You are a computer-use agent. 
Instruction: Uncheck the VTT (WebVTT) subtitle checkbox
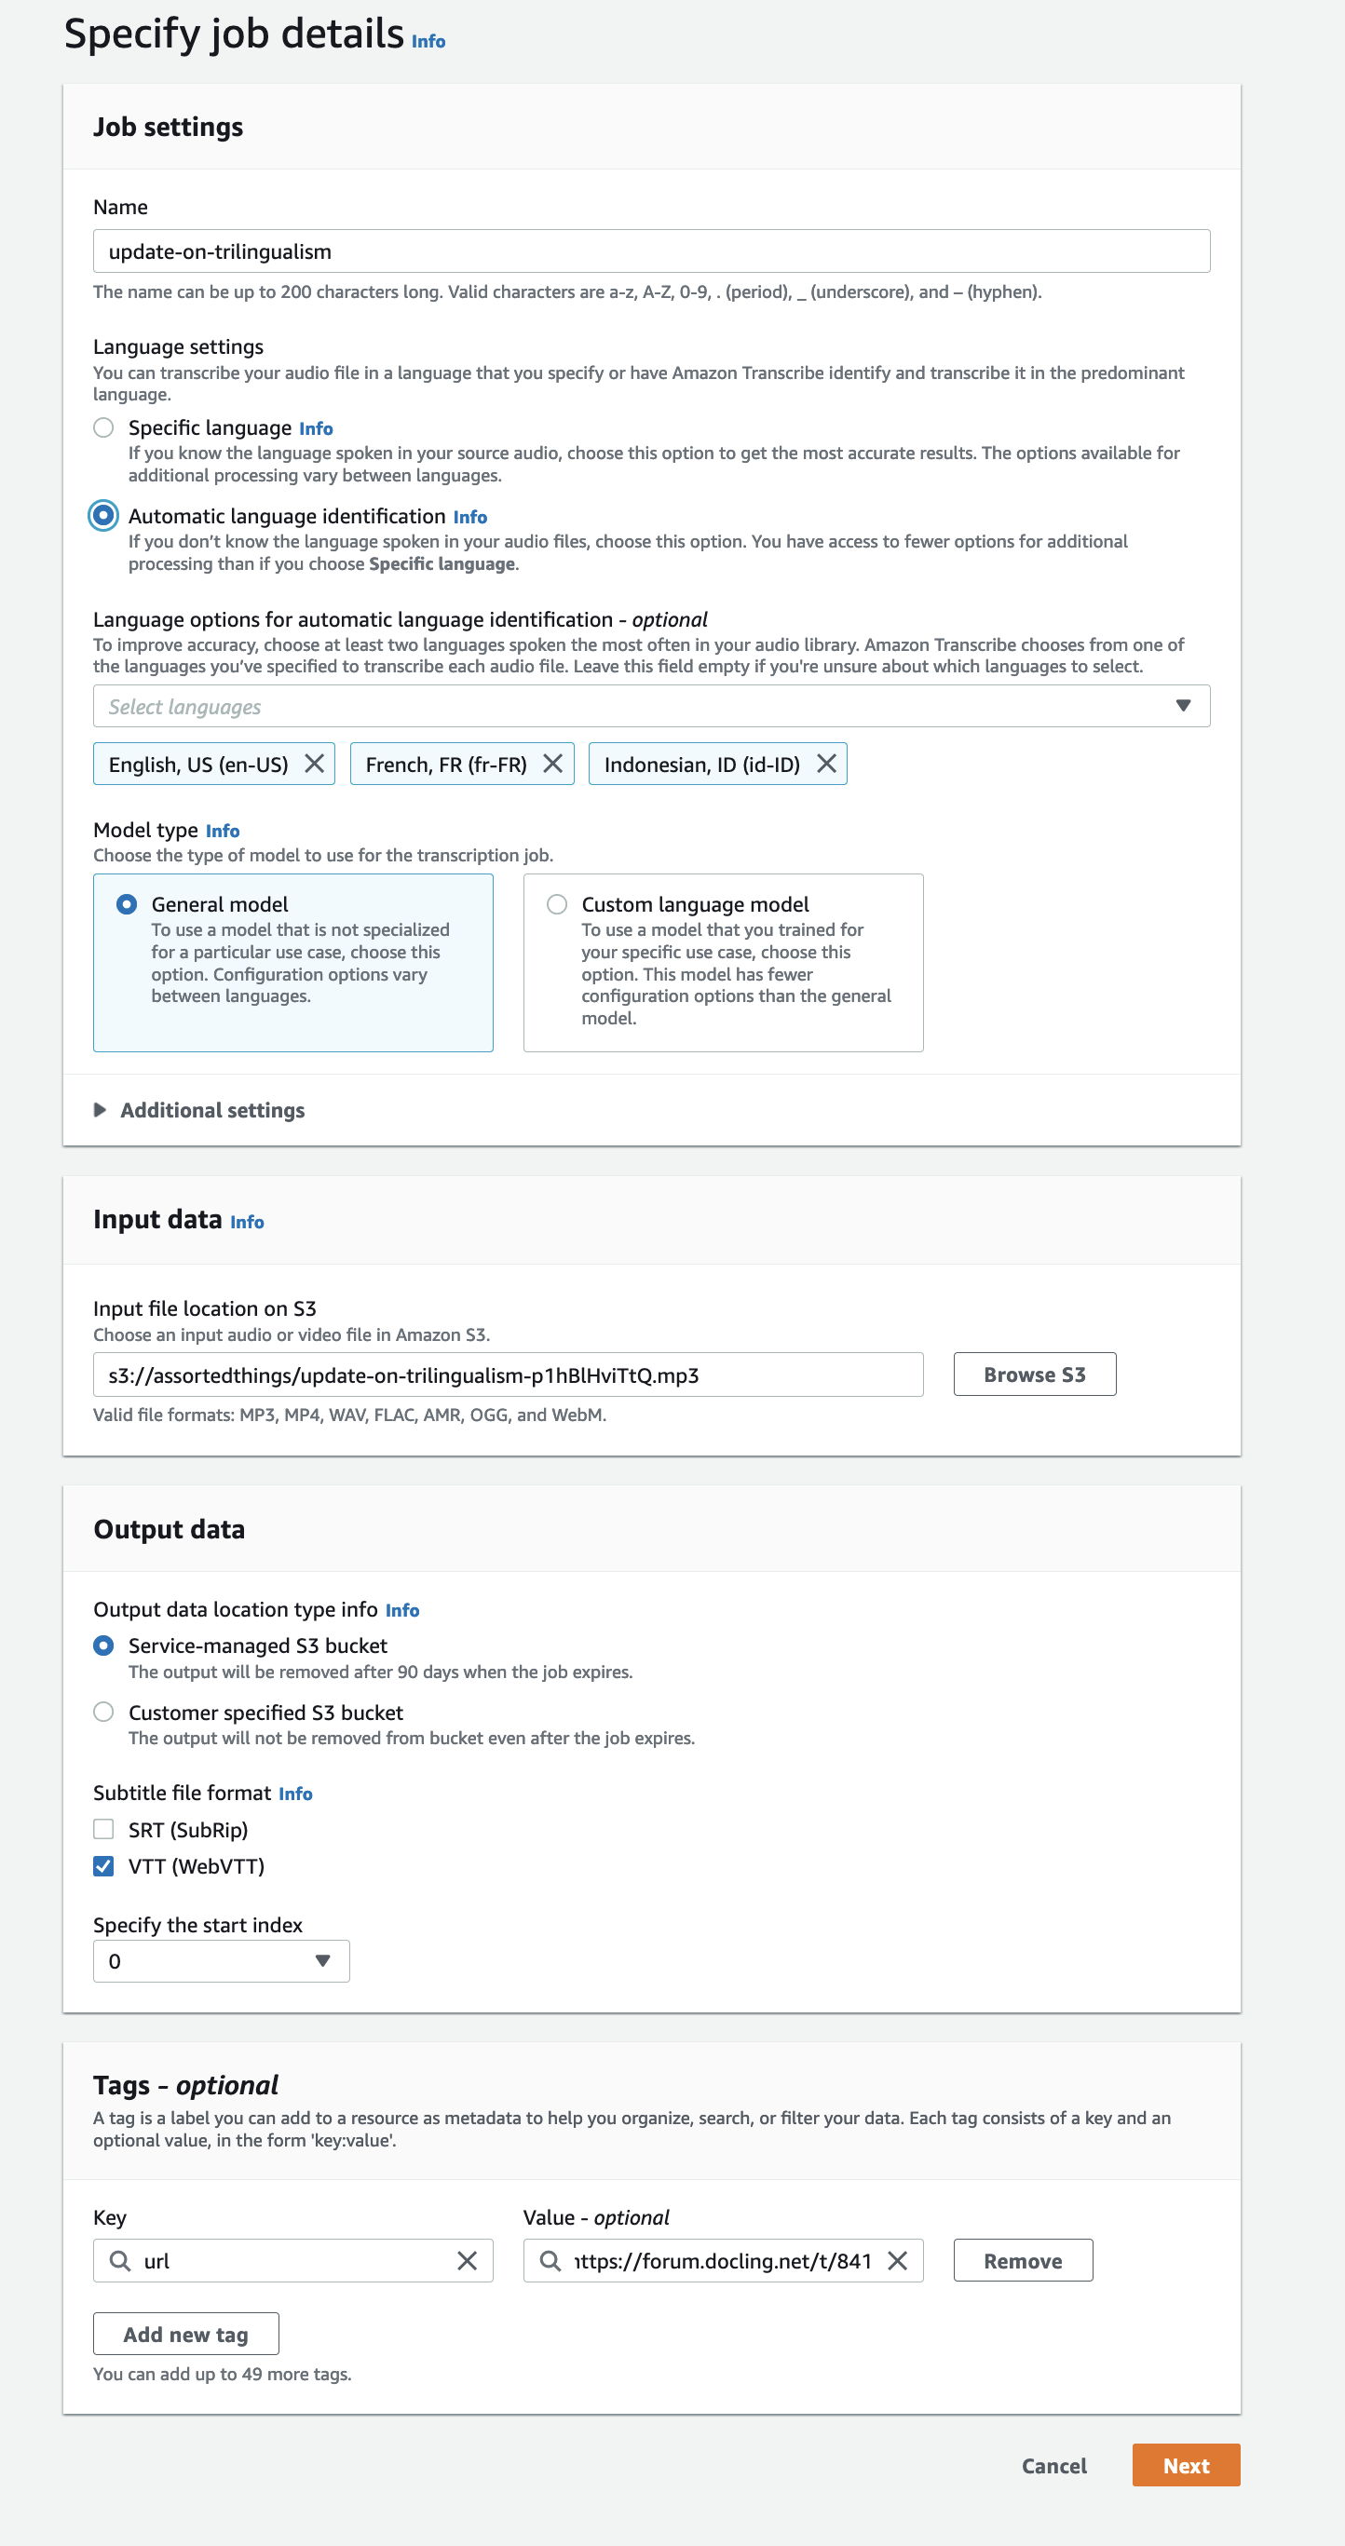click(x=103, y=1865)
